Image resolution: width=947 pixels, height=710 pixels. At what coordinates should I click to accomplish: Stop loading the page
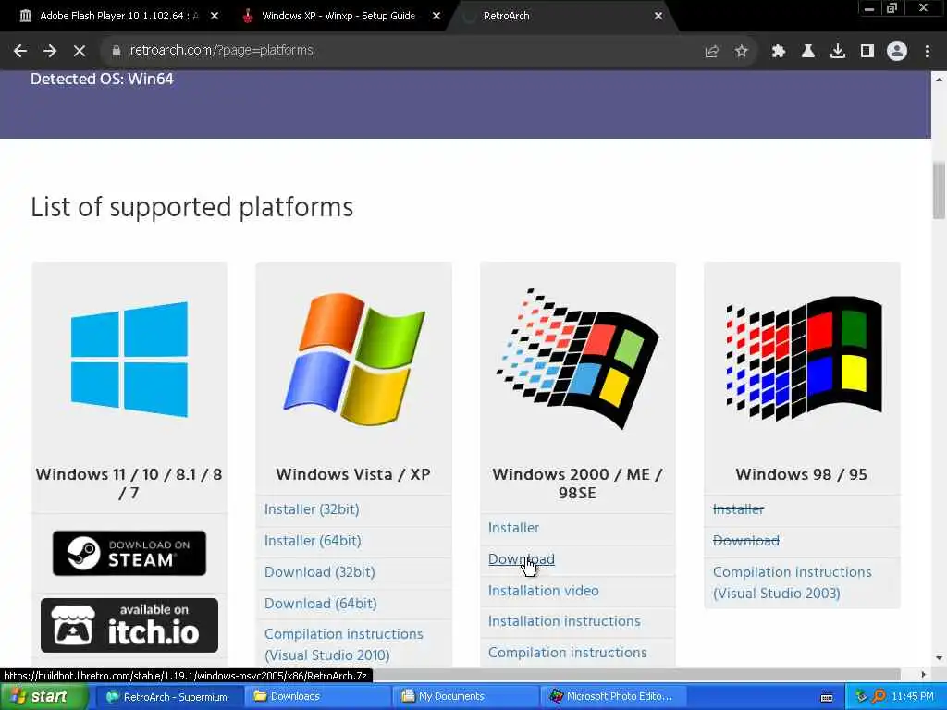point(80,51)
